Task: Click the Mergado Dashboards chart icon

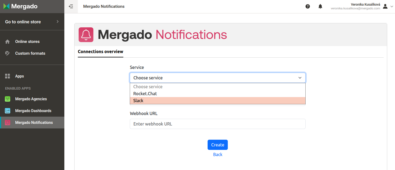Action: pyautogui.click(x=8, y=111)
